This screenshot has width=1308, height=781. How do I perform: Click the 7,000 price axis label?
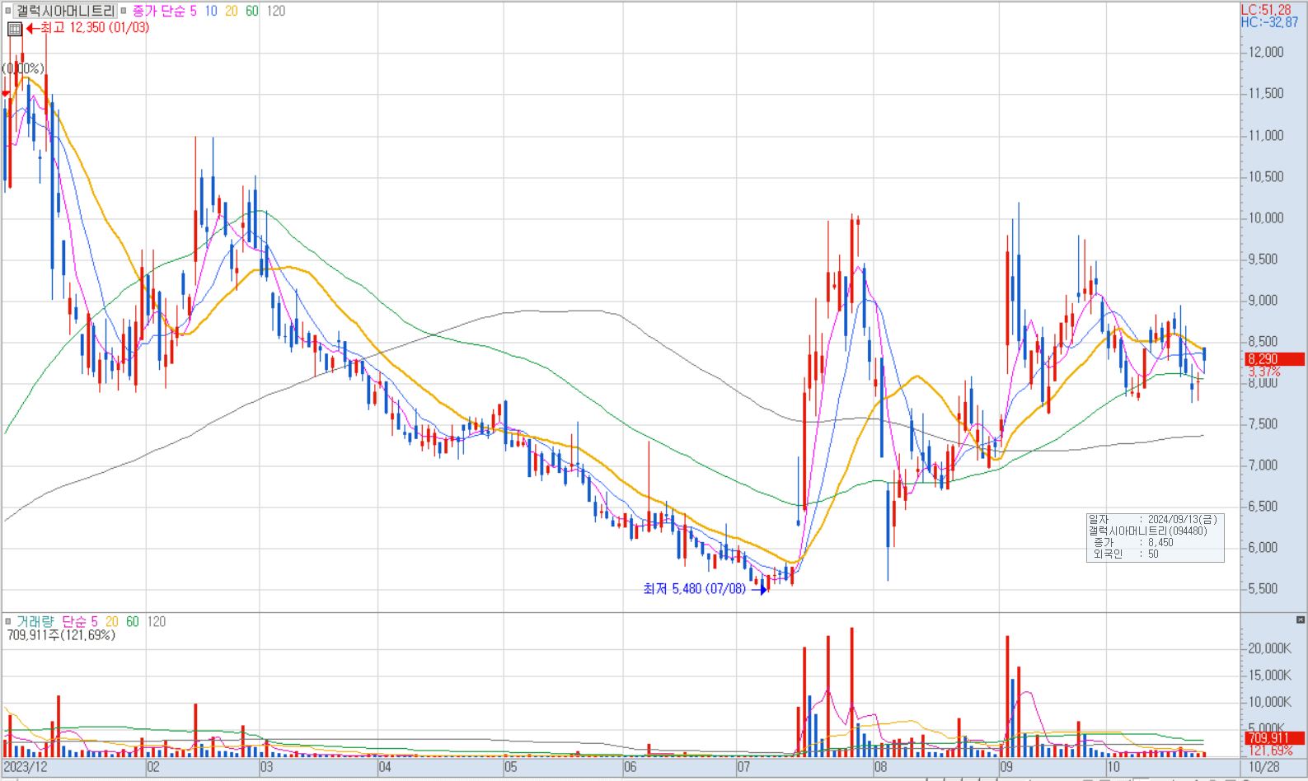pyautogui.click(x=1263, y=465)
